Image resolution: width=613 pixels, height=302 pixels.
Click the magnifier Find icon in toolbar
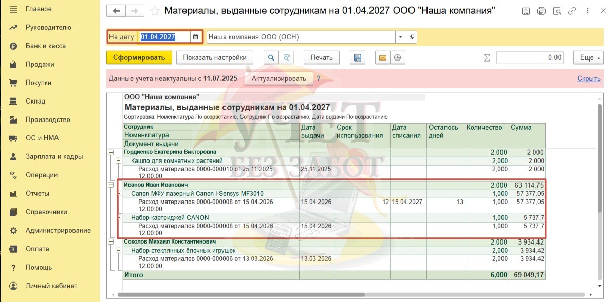click(x=271, y=58)
